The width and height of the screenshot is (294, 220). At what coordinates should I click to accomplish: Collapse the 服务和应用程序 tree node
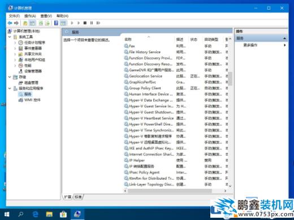[10, 88]
